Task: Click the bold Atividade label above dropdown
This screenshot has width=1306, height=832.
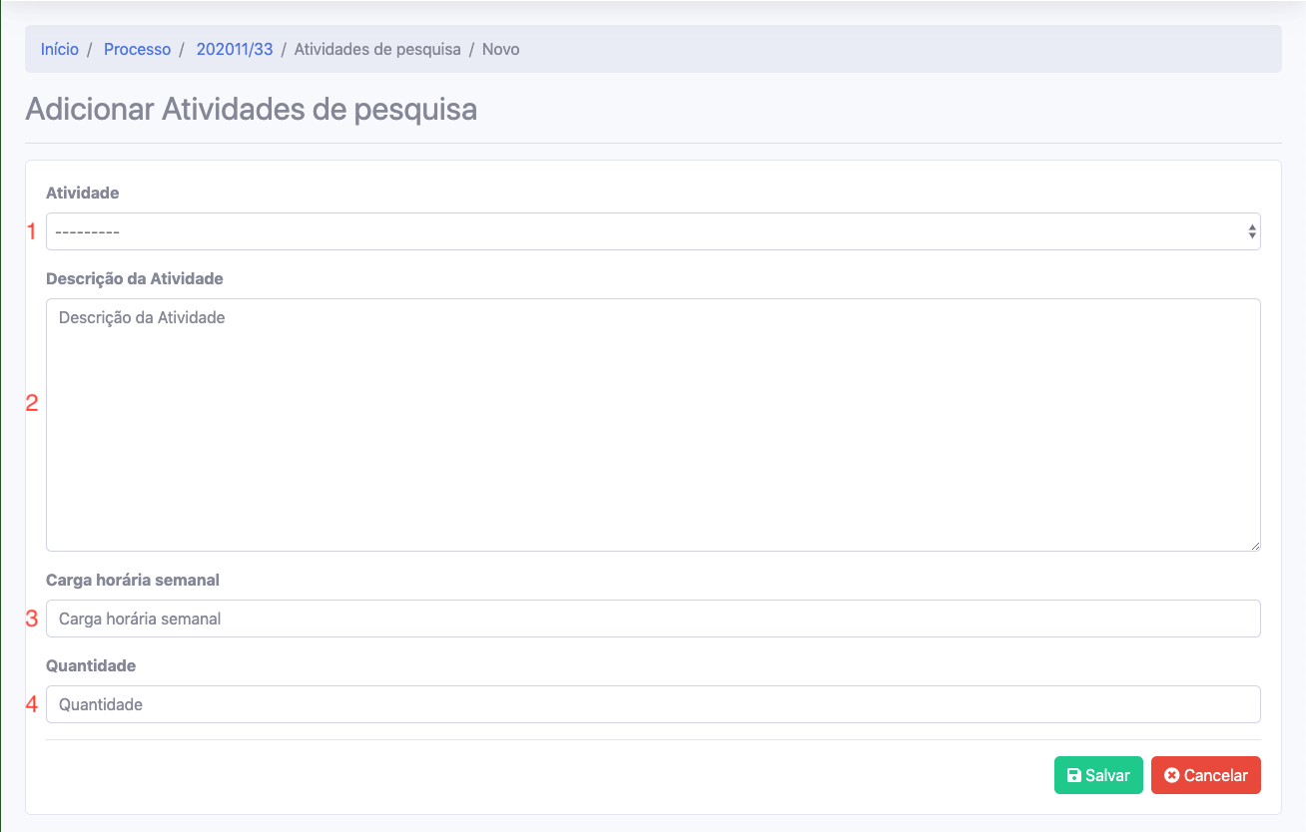Action: point(83,193)
